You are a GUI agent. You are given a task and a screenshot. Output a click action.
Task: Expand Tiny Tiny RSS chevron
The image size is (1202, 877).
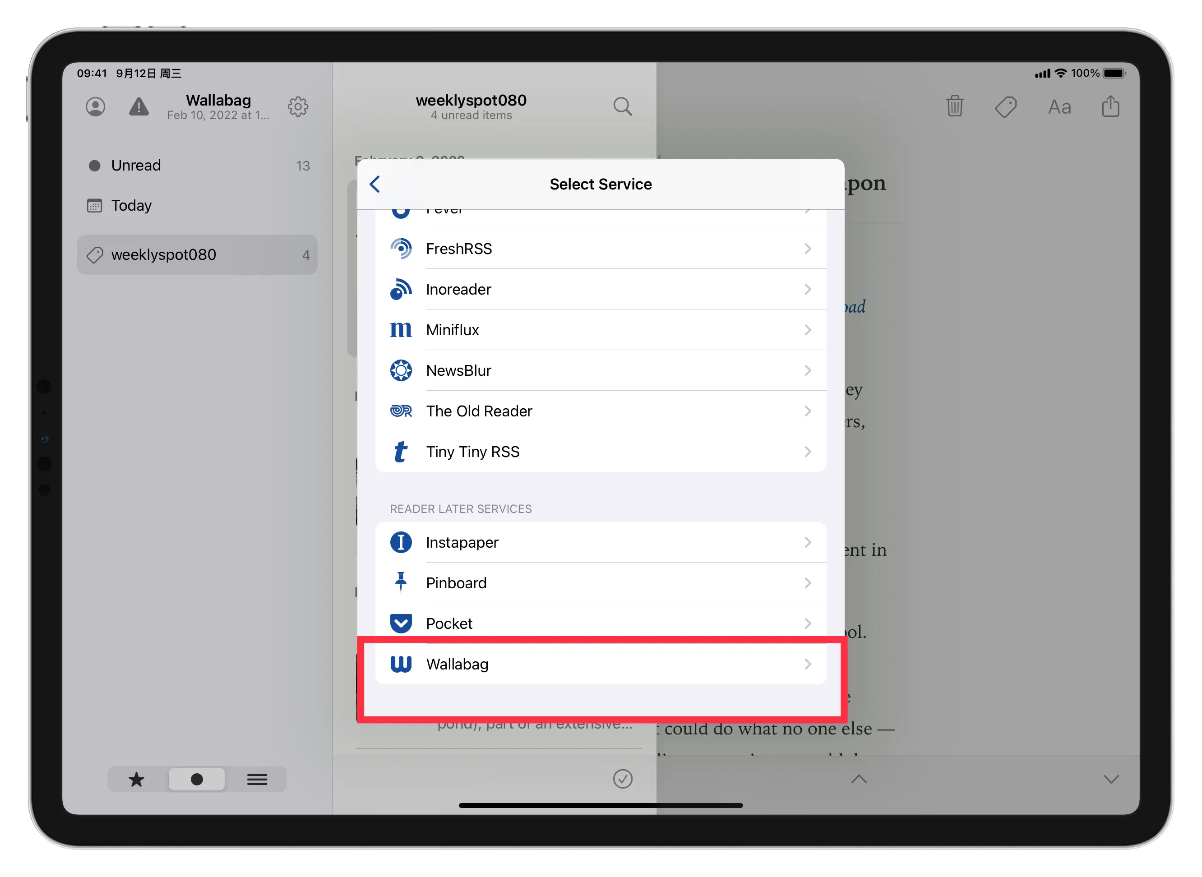(808, 452)
